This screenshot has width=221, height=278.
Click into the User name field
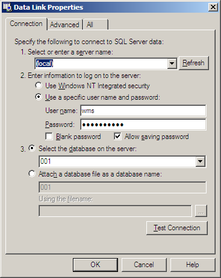point(143,111)
